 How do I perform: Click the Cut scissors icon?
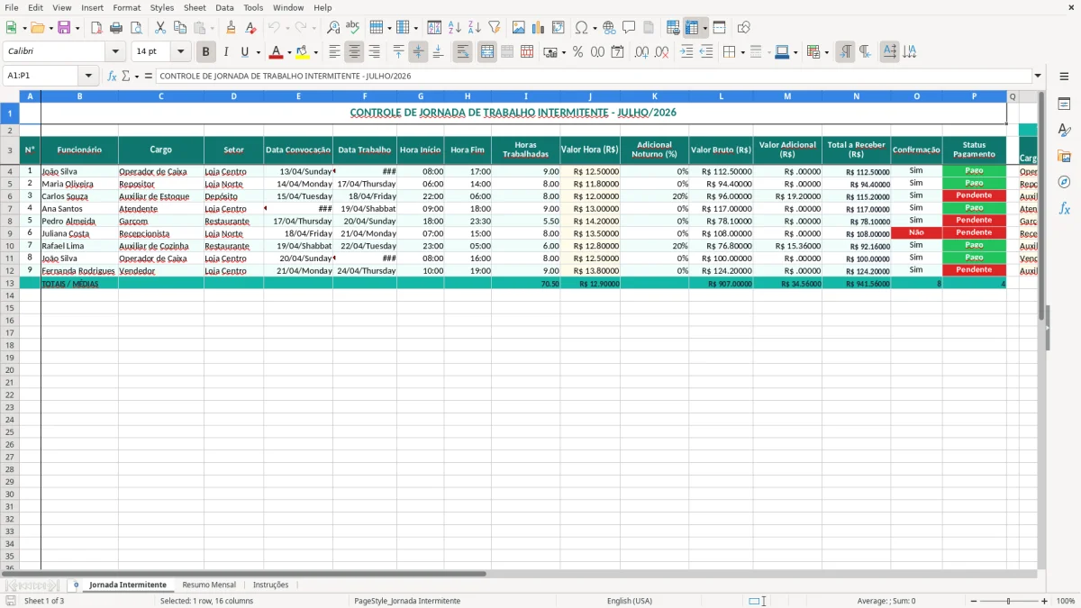tap(160, 28)
